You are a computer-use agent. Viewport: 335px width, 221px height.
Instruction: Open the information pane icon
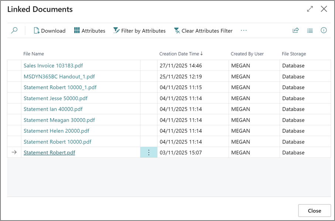coord(324,31)
